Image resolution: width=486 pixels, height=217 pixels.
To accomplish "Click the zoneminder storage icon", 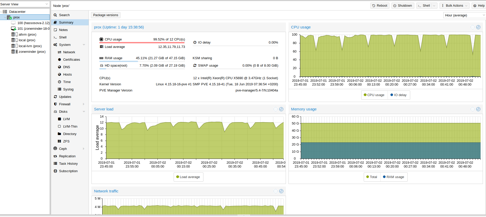I will [x=13, y=51].
